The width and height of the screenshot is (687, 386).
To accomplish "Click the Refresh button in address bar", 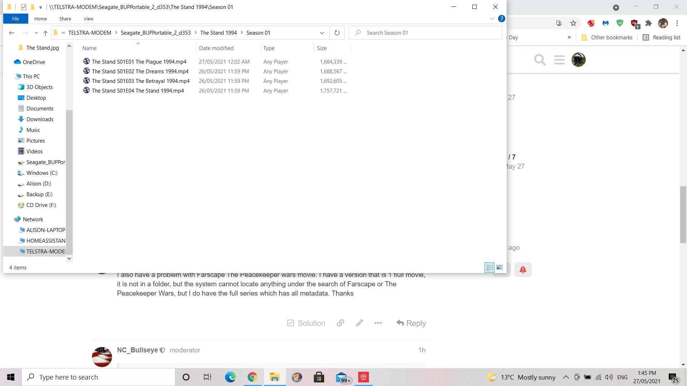I will tap(337, 33).
